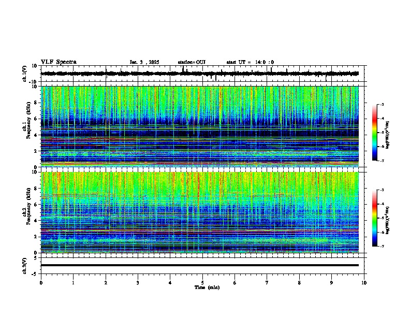Click the 'ch.1(V)' waveform axis label
The image size is (410, 317).
[x=25, y=74]
